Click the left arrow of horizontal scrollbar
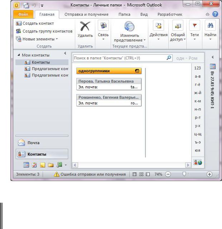This screenshot has width=222, height=229. click(x=75, y=165)
